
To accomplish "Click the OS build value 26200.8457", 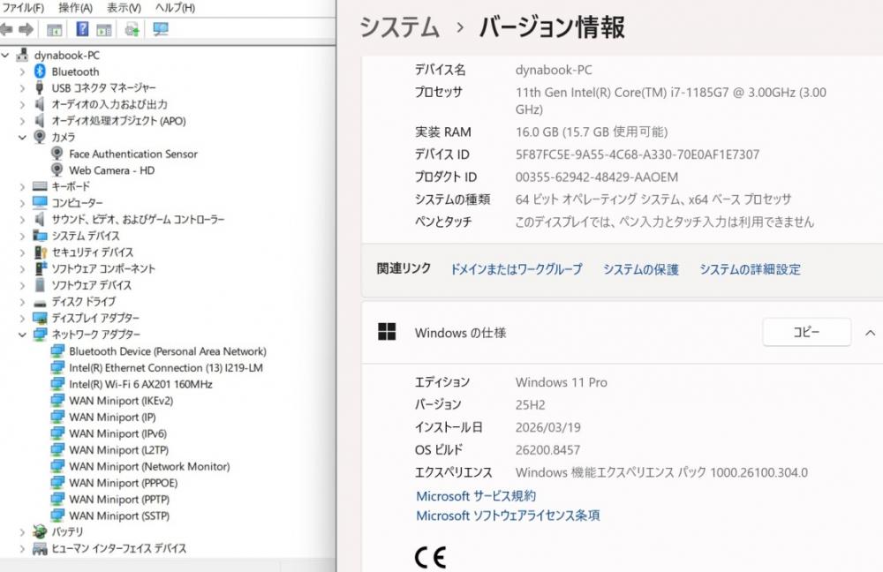I will (547, 450).
